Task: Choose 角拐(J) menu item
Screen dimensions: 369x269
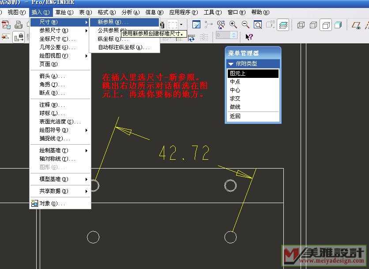Action: click(x=60, y=85)
